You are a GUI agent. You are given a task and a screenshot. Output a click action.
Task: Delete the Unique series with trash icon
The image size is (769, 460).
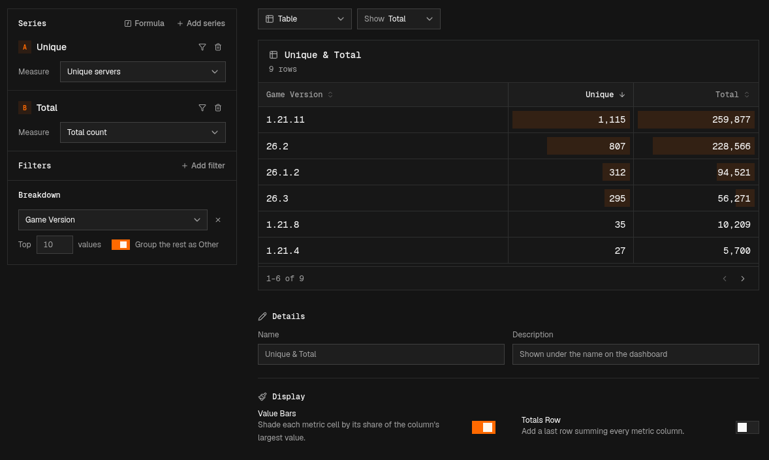[x=218, y=47]
